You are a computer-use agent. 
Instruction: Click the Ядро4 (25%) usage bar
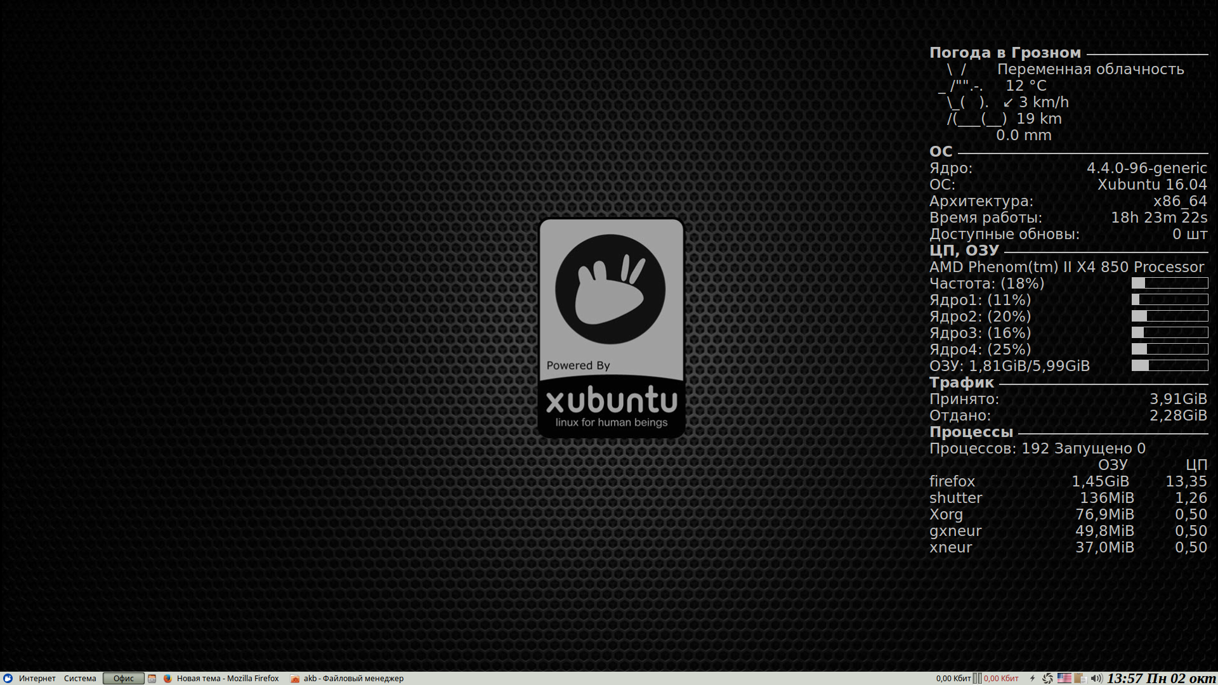click(1170, 349)
